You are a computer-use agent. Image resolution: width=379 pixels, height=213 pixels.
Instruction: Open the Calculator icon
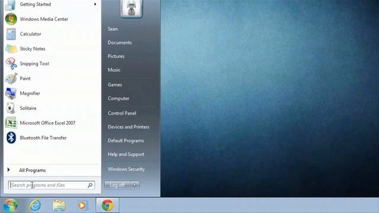point(11,34)
